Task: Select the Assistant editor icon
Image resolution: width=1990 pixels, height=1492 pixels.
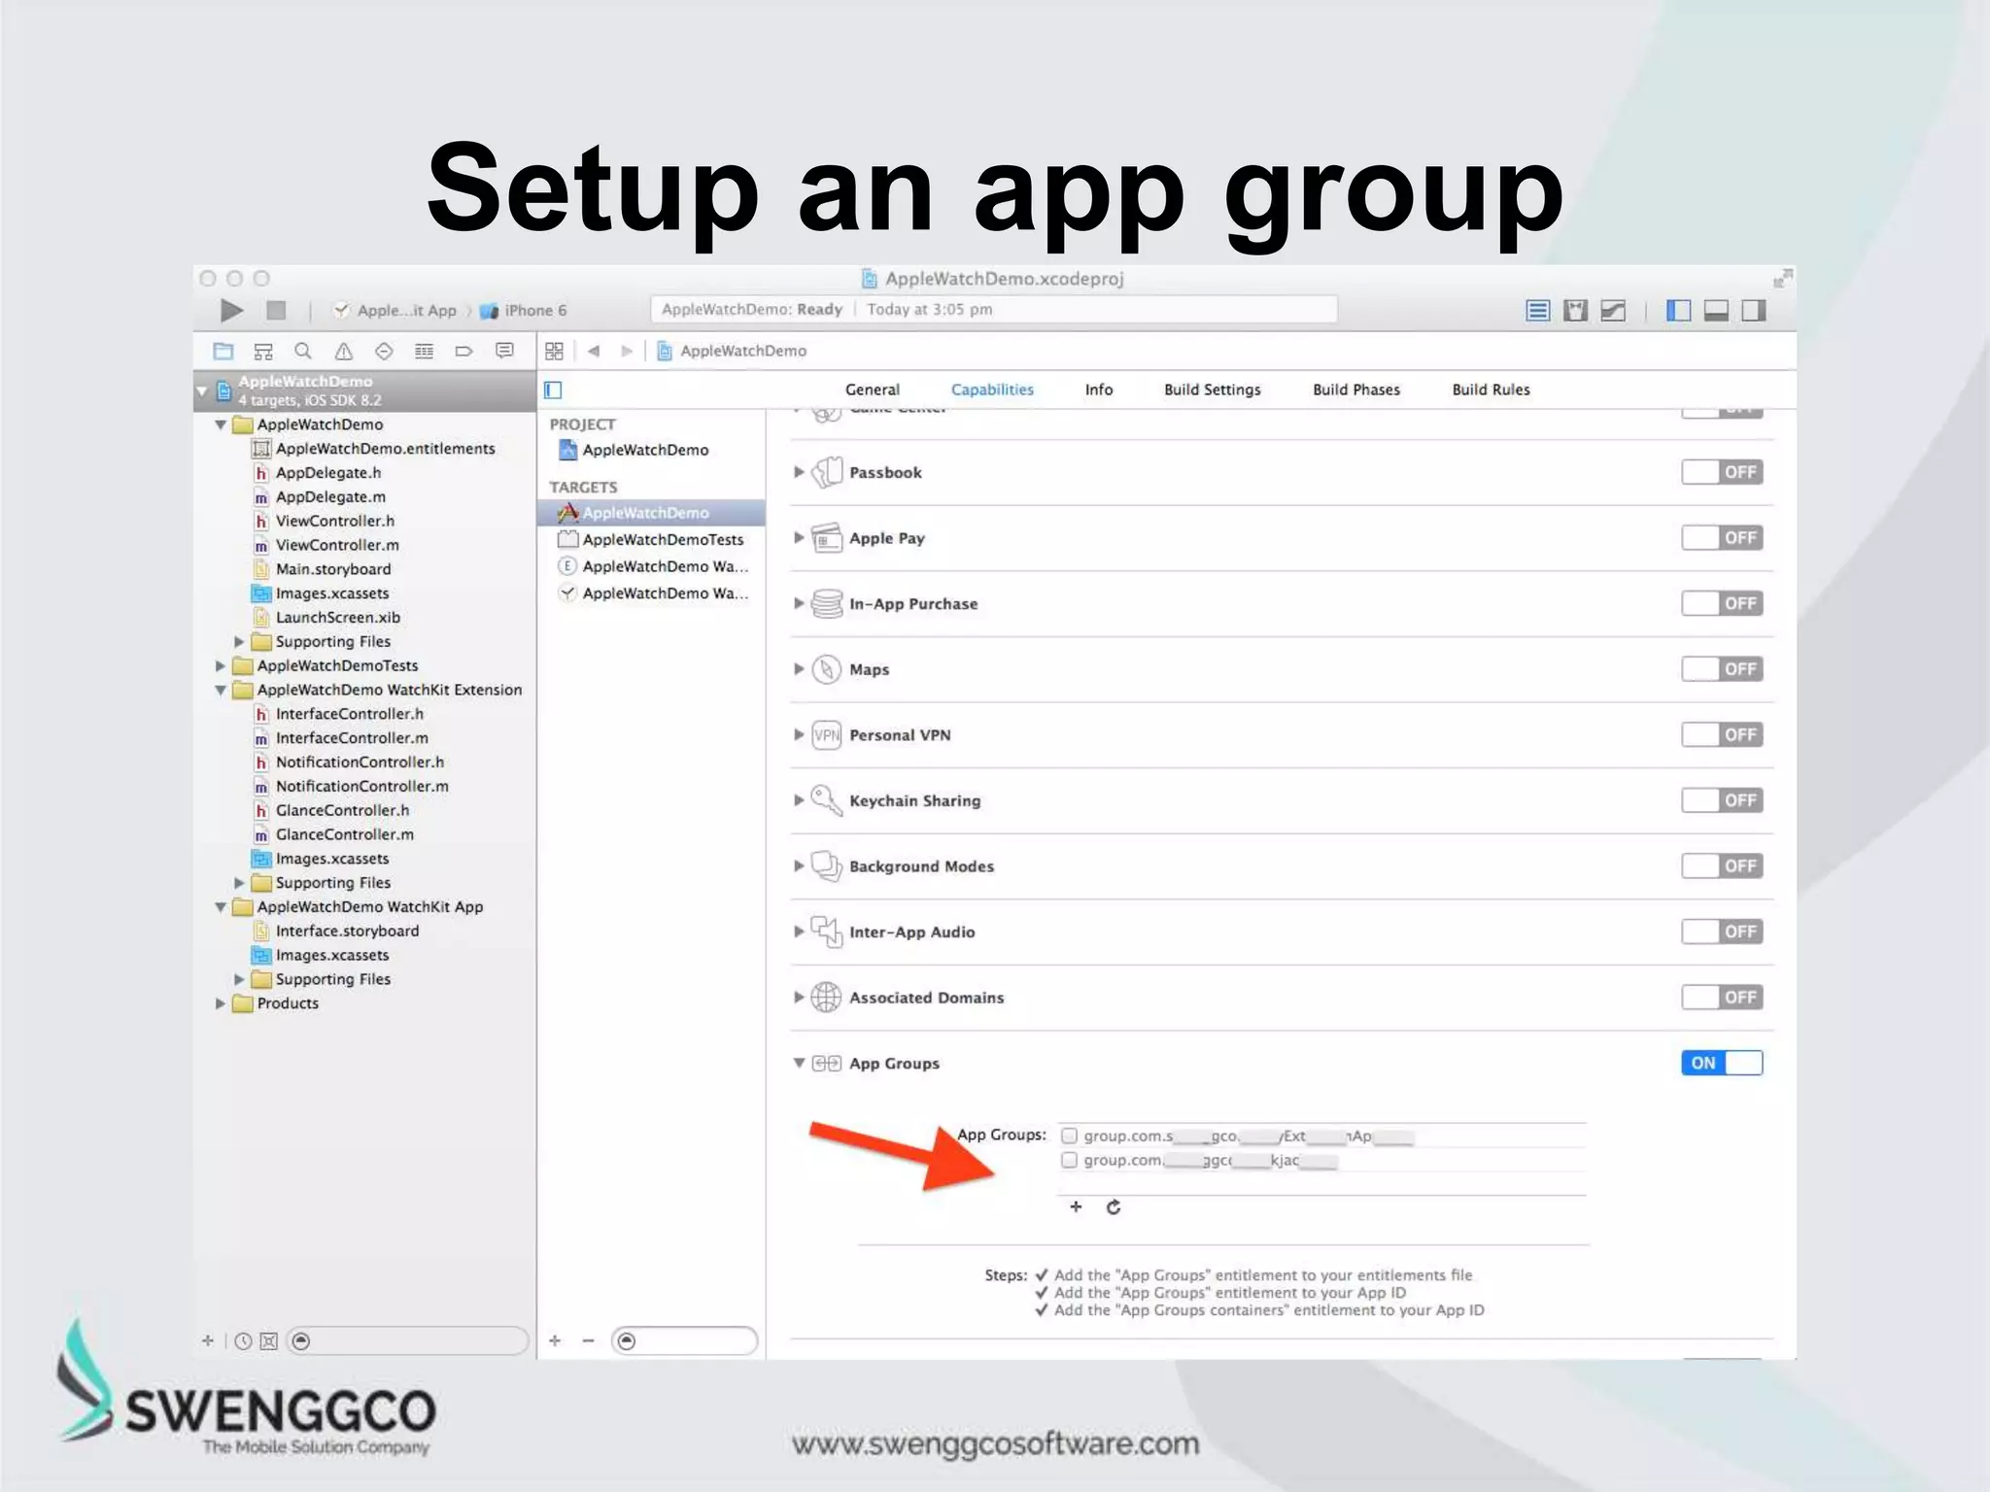Action: pyautogui.click(x=1575, y=311)
